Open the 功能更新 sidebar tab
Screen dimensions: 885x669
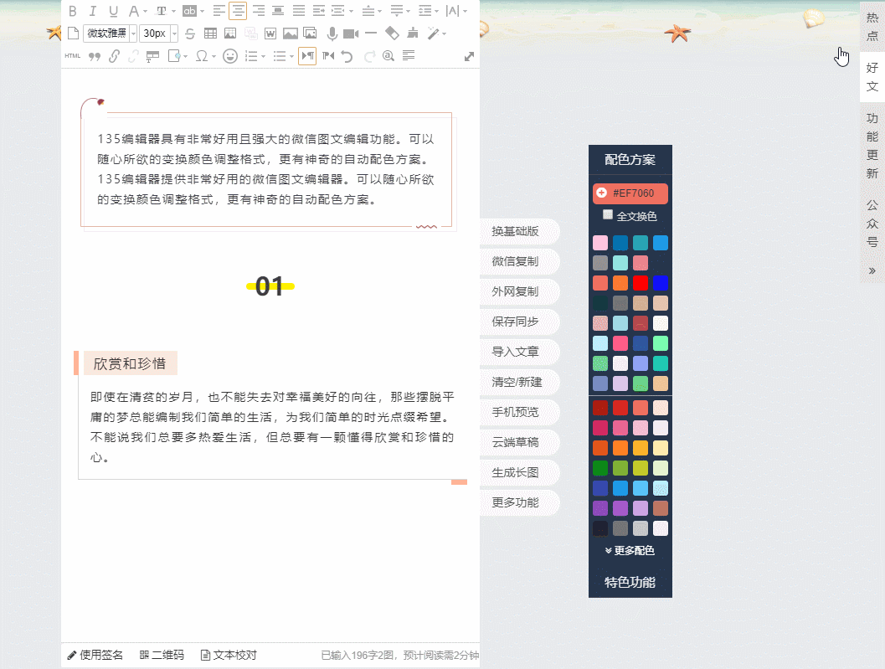click(x=872, y=146)
